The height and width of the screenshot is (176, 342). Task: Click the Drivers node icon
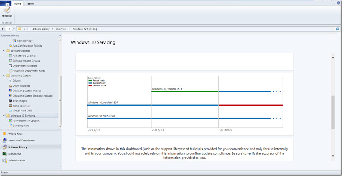click(x=10, y=81)
